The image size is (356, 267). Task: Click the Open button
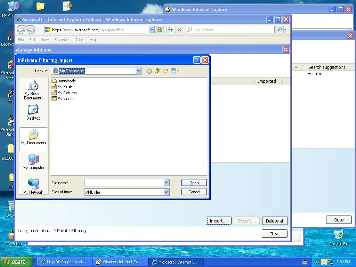pos(194,183)
